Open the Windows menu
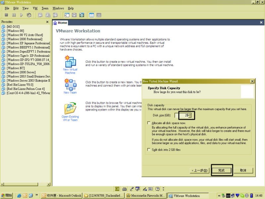265x199 pixels. [x=58, y=8]
